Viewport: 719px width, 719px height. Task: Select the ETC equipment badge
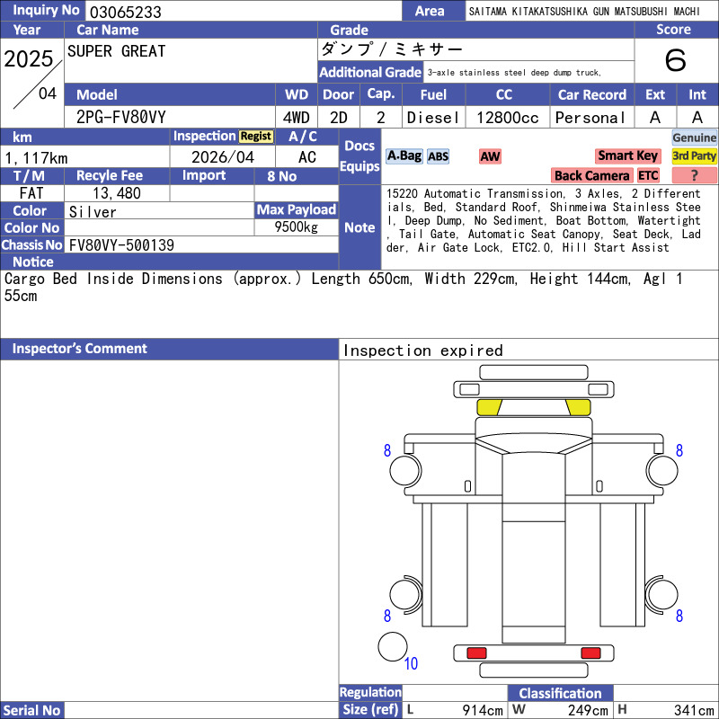(648, 175)
